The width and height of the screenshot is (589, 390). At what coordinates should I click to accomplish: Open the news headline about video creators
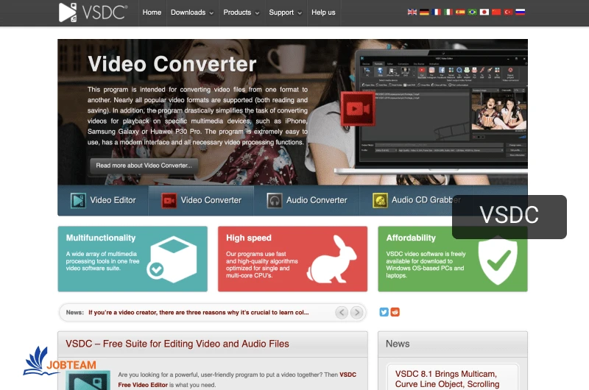point(199,312)
